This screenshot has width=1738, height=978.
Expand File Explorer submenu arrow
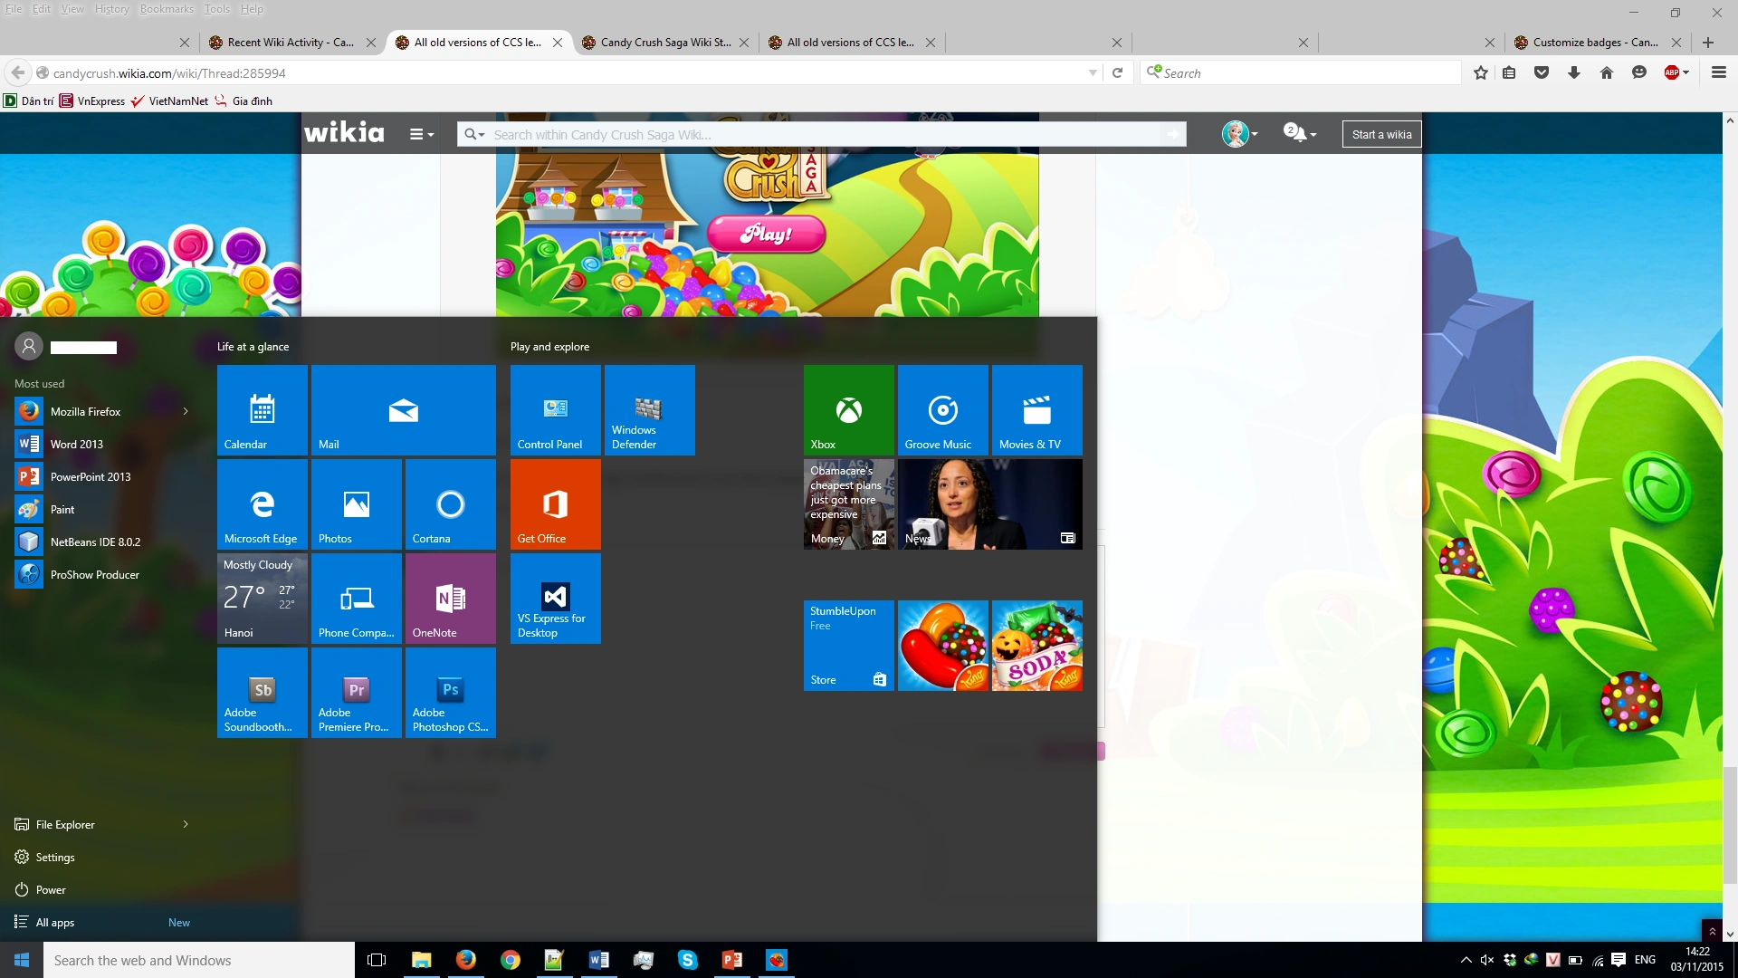(186, 825)
